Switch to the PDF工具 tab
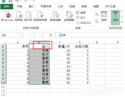 tap(110, 6)
